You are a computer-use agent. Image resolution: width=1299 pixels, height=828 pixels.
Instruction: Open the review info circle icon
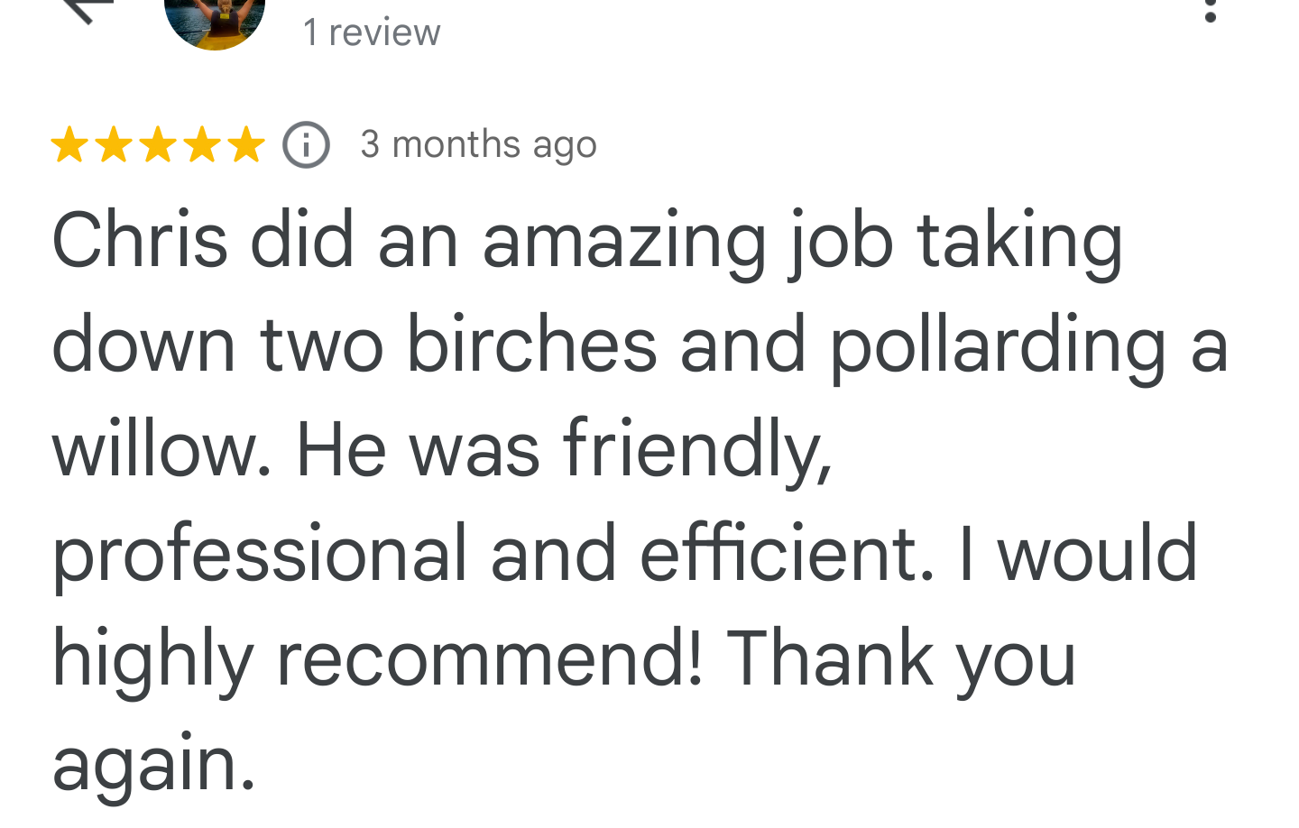(x=307, y=145)
